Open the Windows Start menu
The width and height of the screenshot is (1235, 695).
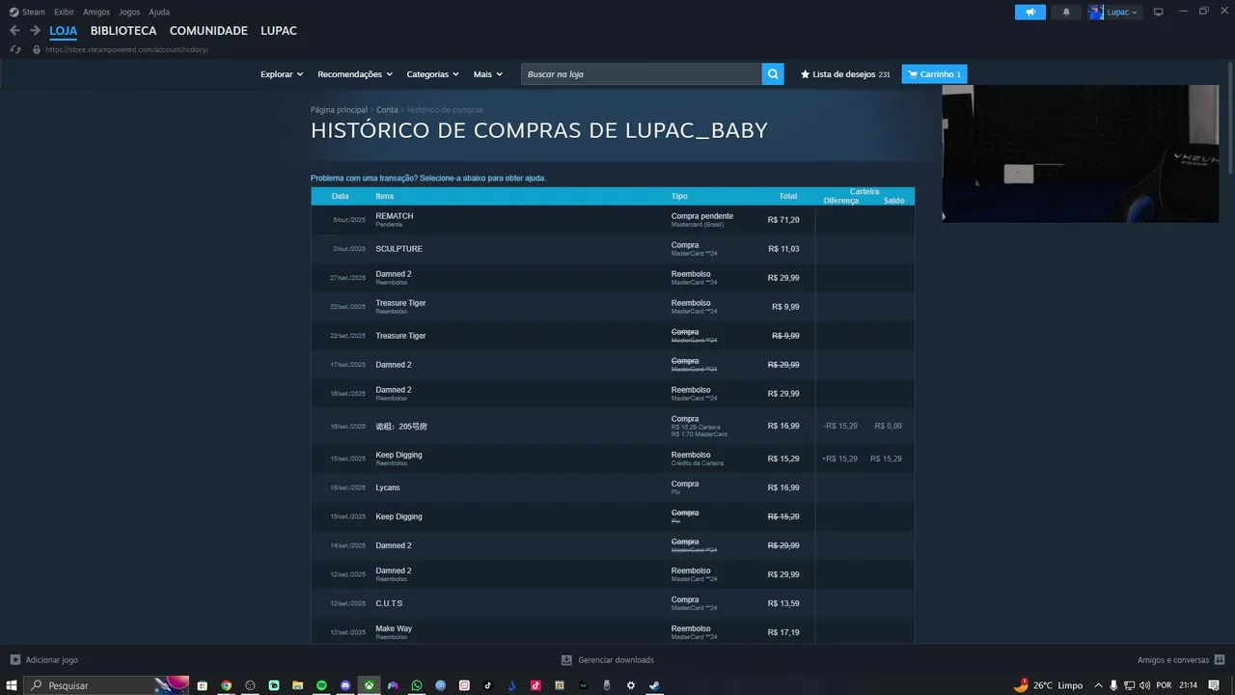[12, 685]
